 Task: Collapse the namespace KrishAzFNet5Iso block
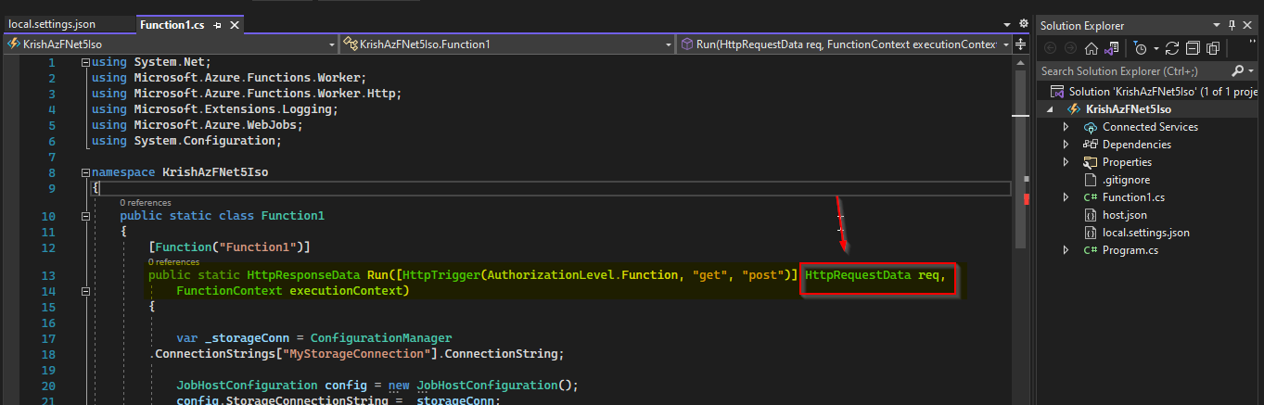click(x=85, y=172)
